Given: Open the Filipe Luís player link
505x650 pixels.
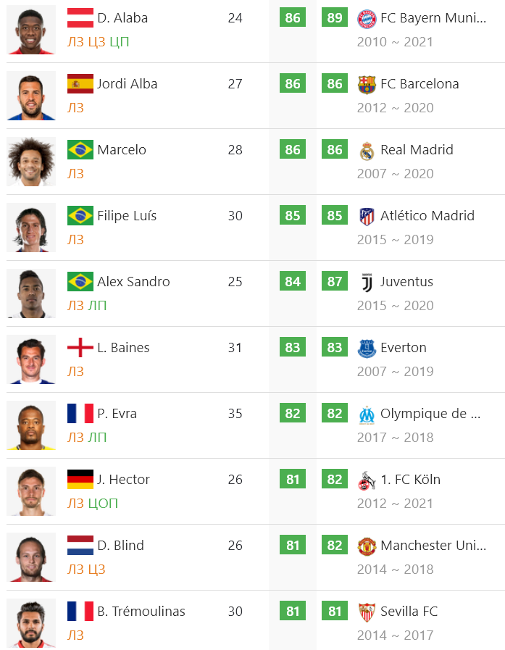Looking at the screenshot, I should 127,215.
